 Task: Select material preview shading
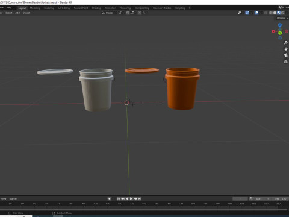tap(279, 13)
